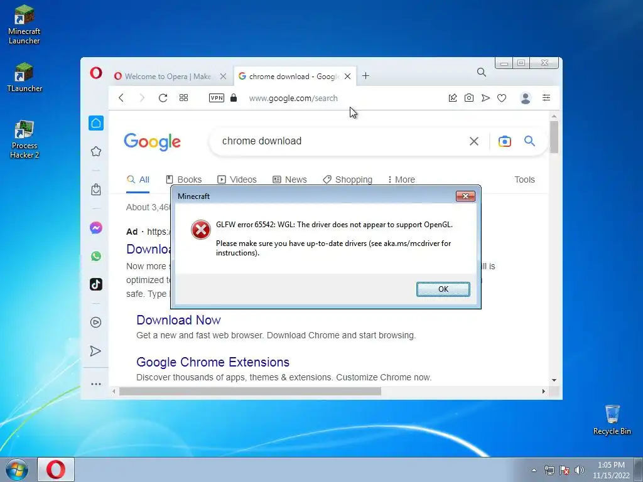Open Messenger in Opera sidebar

coord(96,228)
